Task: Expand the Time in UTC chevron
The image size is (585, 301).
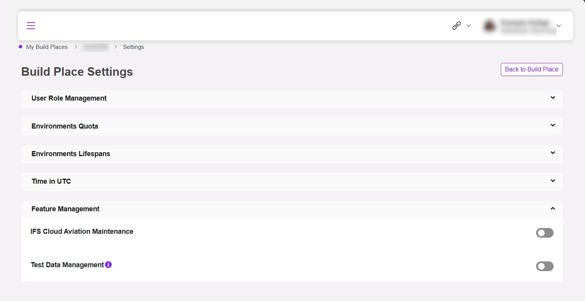Action: (x=553, y=181)
